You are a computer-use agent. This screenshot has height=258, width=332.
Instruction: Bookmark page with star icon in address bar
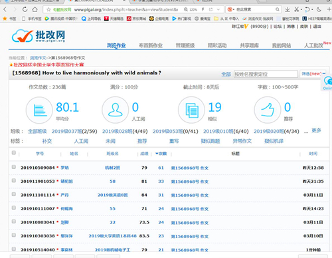[x=48, y=9]
